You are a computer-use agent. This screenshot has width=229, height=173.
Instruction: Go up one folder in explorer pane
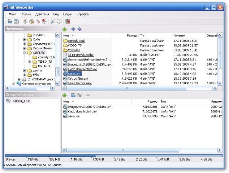(x=64, y=29)
